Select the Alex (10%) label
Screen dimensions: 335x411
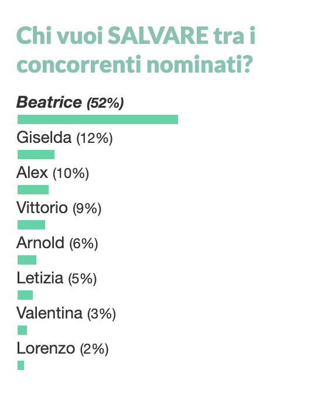pos(53,173)
